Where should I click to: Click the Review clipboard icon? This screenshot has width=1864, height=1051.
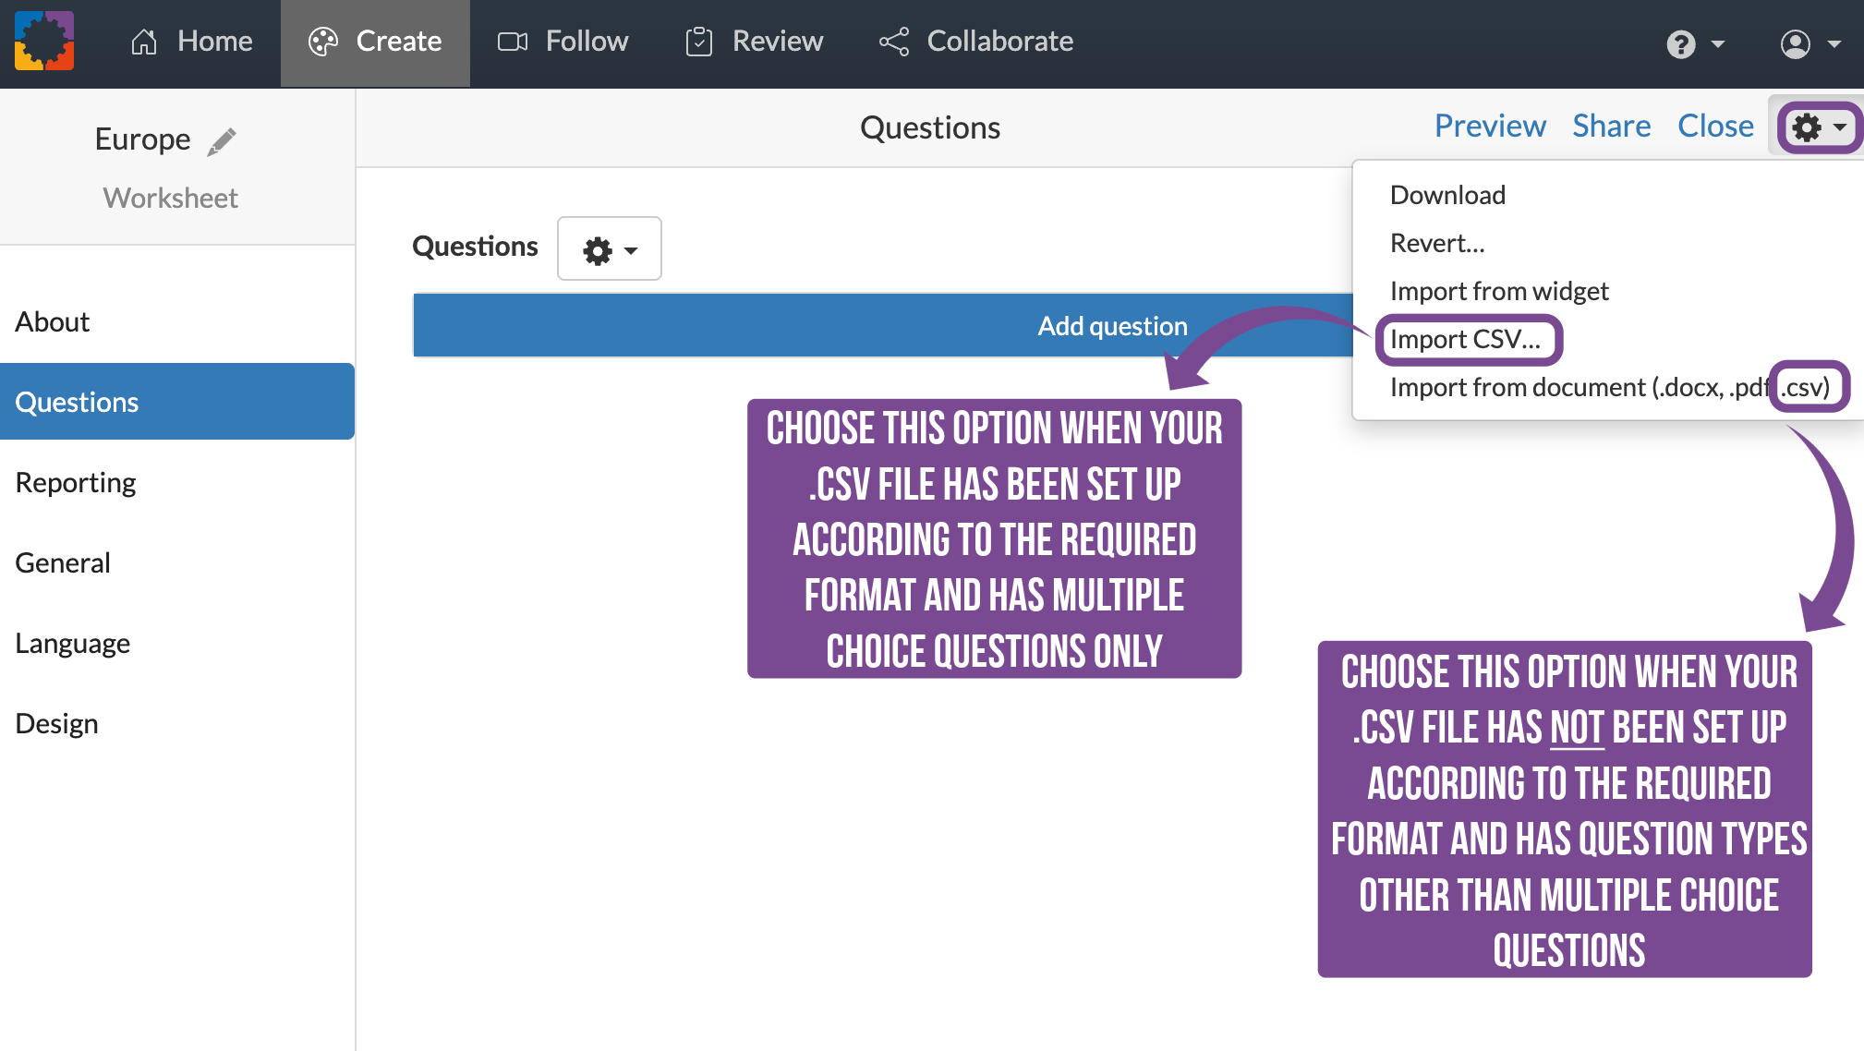[x=699, y=42]
